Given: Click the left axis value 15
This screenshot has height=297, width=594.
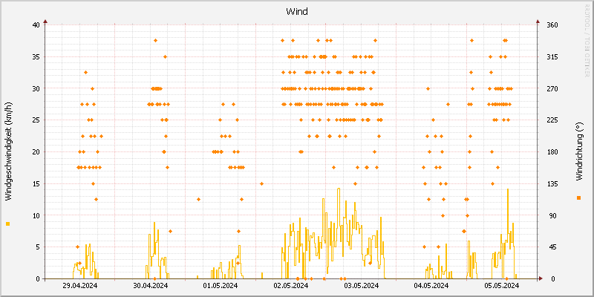Looking at the screenshot, I should [x=36, y=183].
